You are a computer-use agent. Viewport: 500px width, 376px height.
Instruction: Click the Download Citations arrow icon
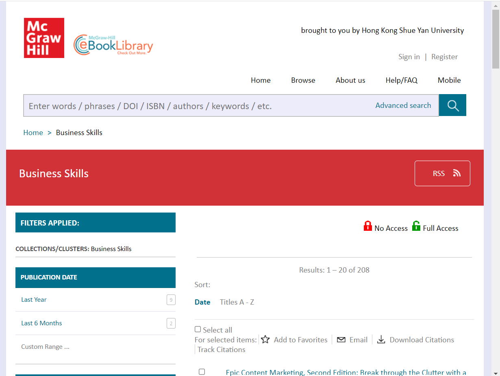[381, 339]
